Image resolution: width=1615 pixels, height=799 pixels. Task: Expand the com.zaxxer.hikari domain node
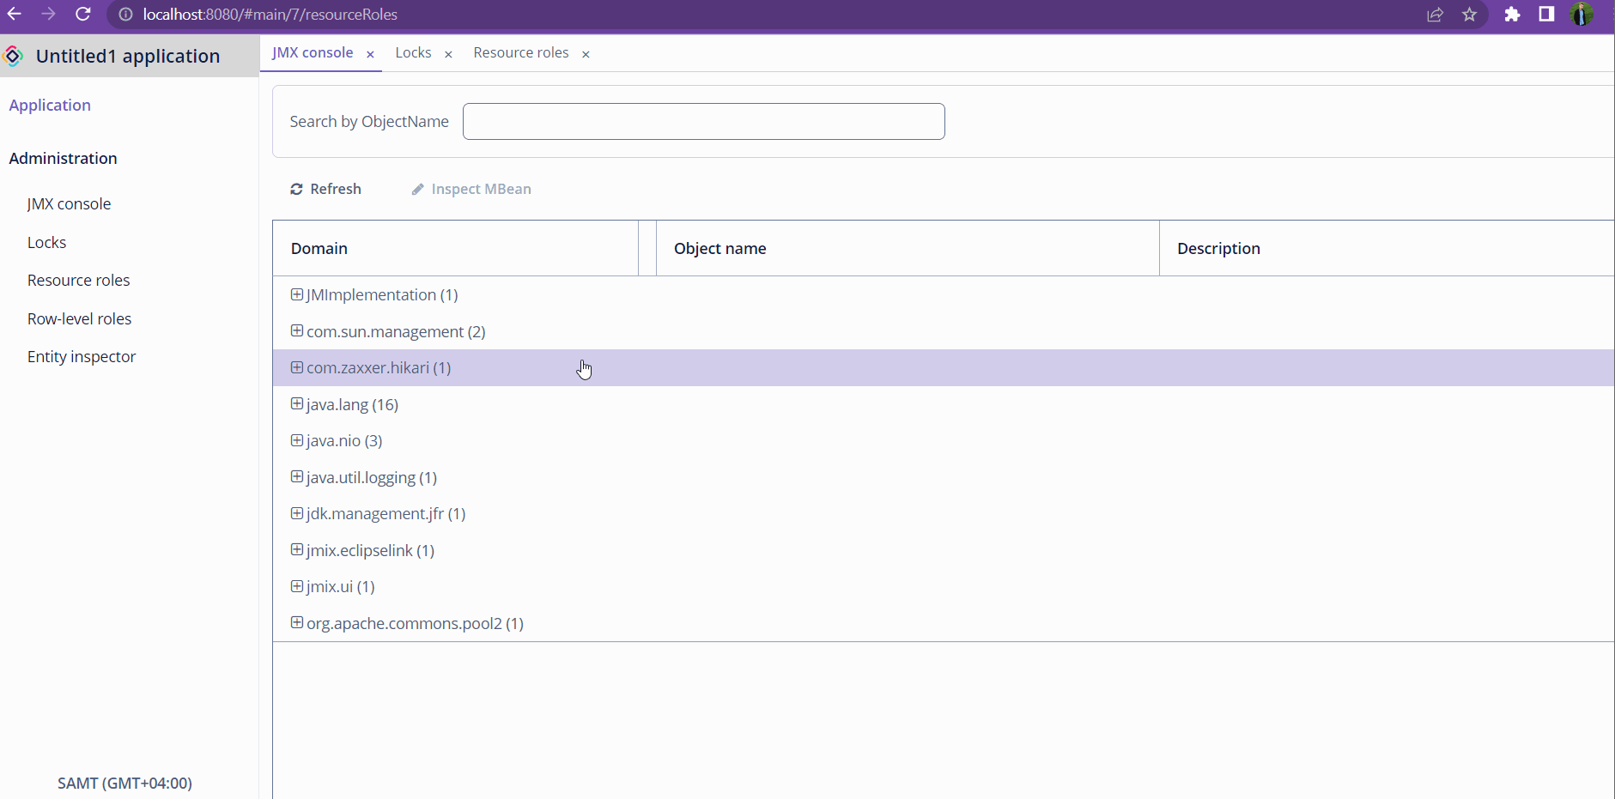[297, 367]
